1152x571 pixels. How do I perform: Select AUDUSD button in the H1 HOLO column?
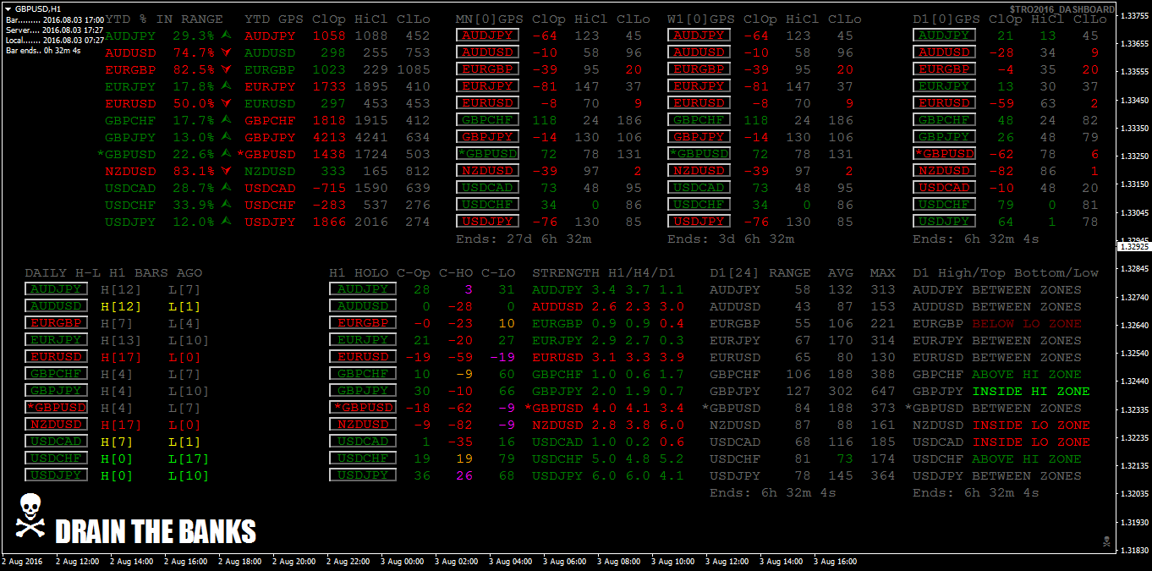363,306
